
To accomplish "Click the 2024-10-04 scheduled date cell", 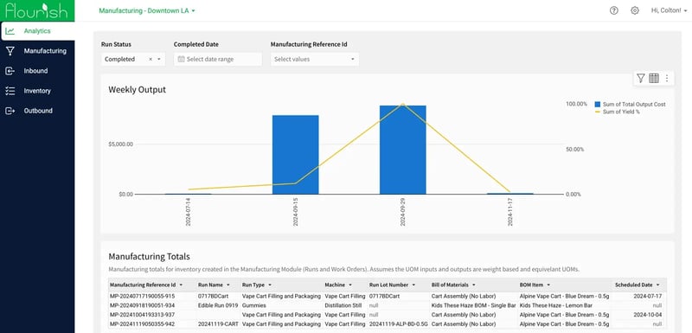I will coord(648,315).
